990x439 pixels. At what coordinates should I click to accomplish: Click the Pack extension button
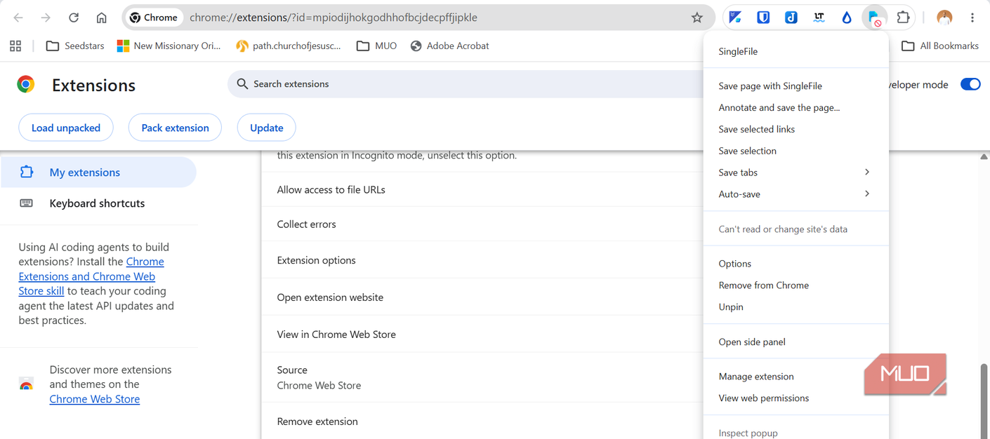point(176,128)
